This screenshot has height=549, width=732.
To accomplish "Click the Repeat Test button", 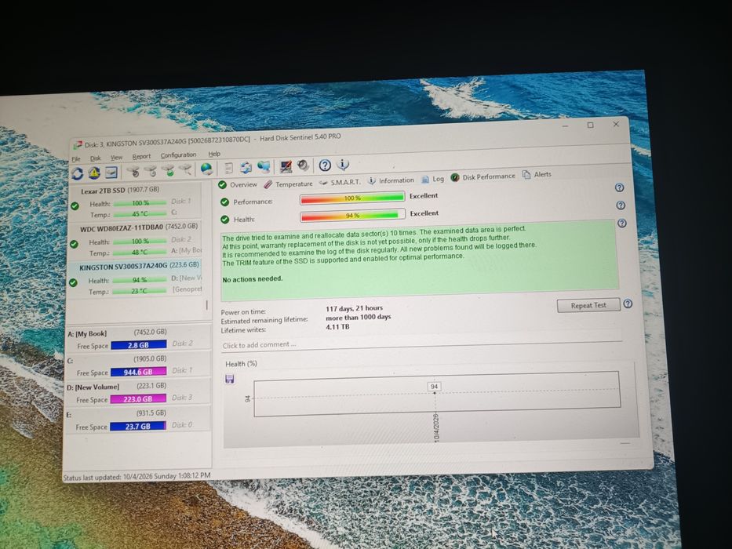I will point(588,305).
